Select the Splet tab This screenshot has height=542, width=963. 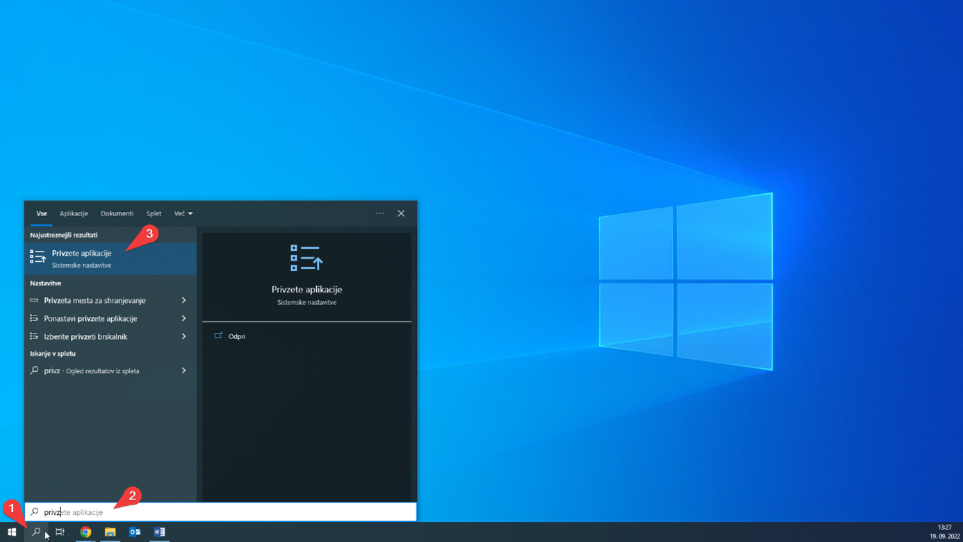coord(154,213)
